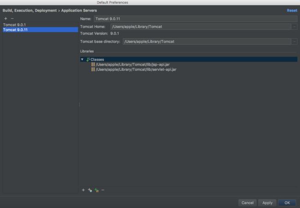The width and height of the screenshot is (300, 208).
Task: Remove the selected application server
Action: pyautogui.click(x=12, y=18)
